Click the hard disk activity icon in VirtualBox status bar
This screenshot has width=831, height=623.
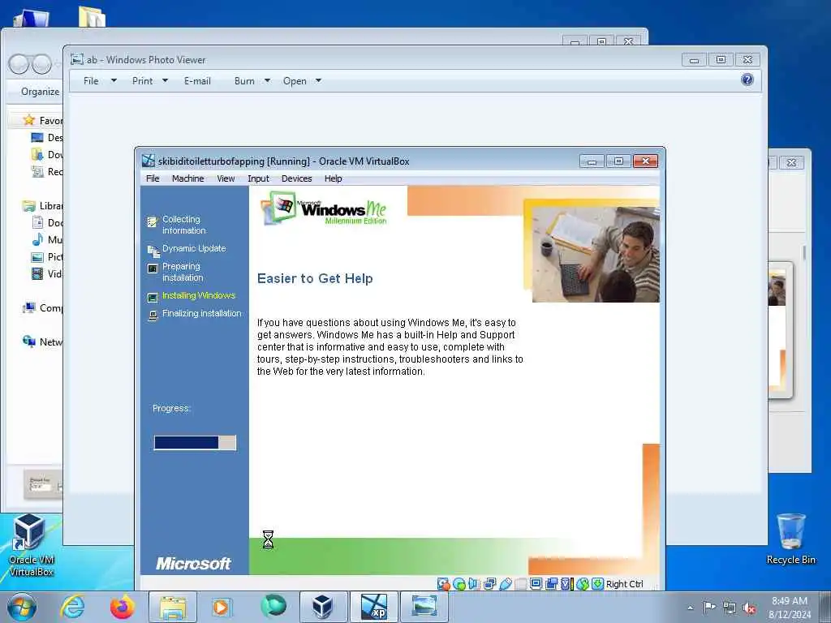coord(444,584)
